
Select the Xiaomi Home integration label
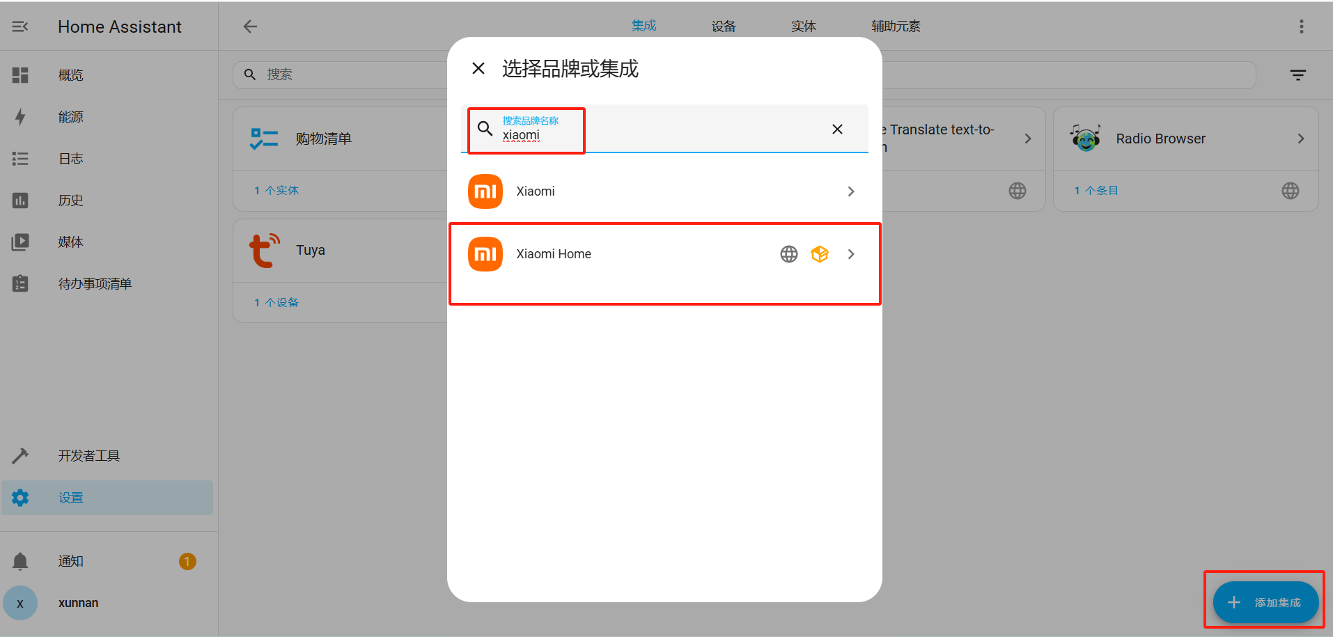pos(554,254)
